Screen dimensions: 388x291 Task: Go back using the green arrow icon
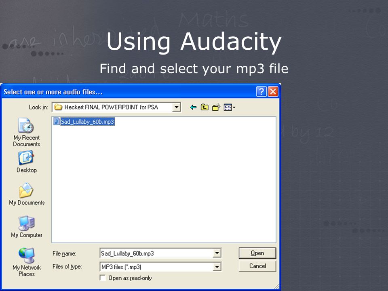193,107
